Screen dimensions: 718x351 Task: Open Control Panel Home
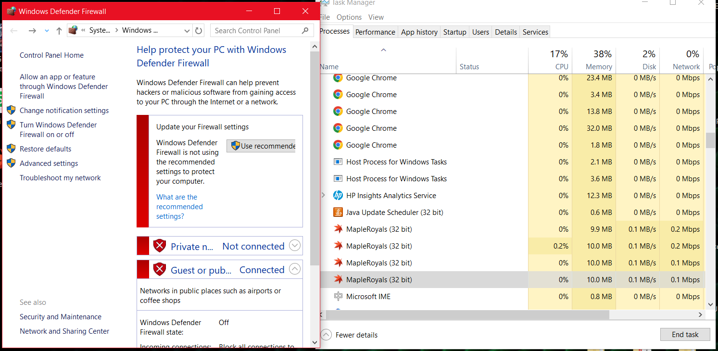(x=51, y=55)
